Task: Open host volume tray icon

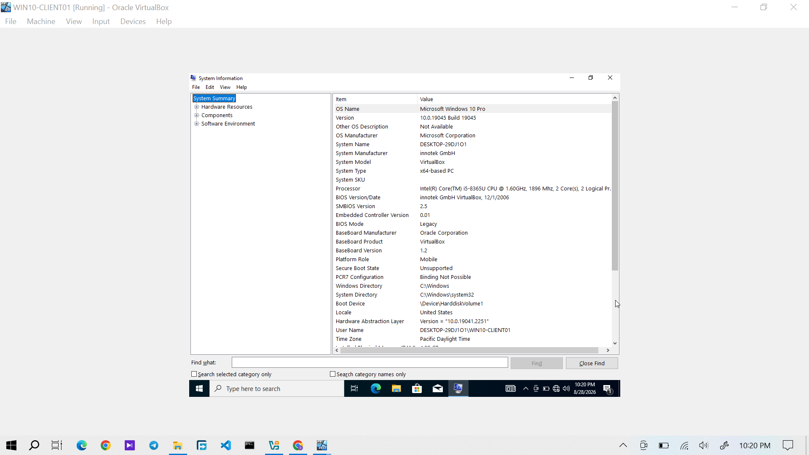Action: [704, 445]
